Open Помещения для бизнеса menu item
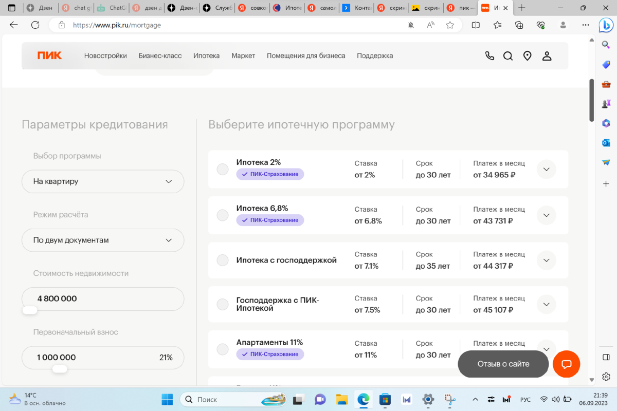Viewport: 617px width, 411px height. coord(306,55)
